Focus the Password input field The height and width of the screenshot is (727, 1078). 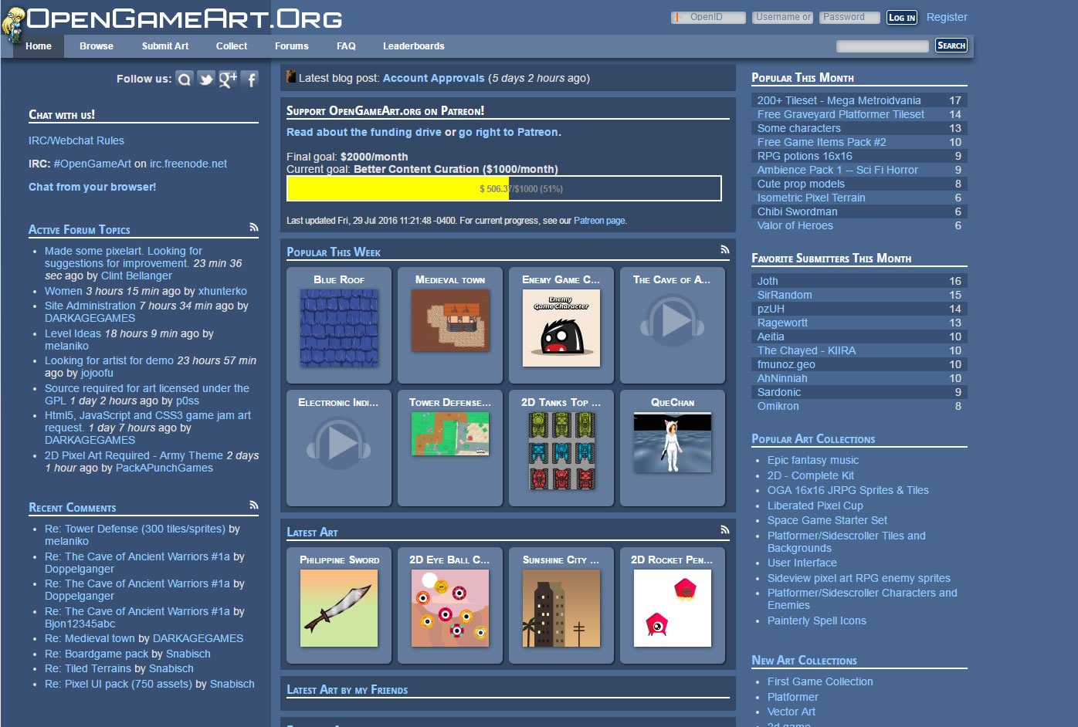tap(849, 17)
